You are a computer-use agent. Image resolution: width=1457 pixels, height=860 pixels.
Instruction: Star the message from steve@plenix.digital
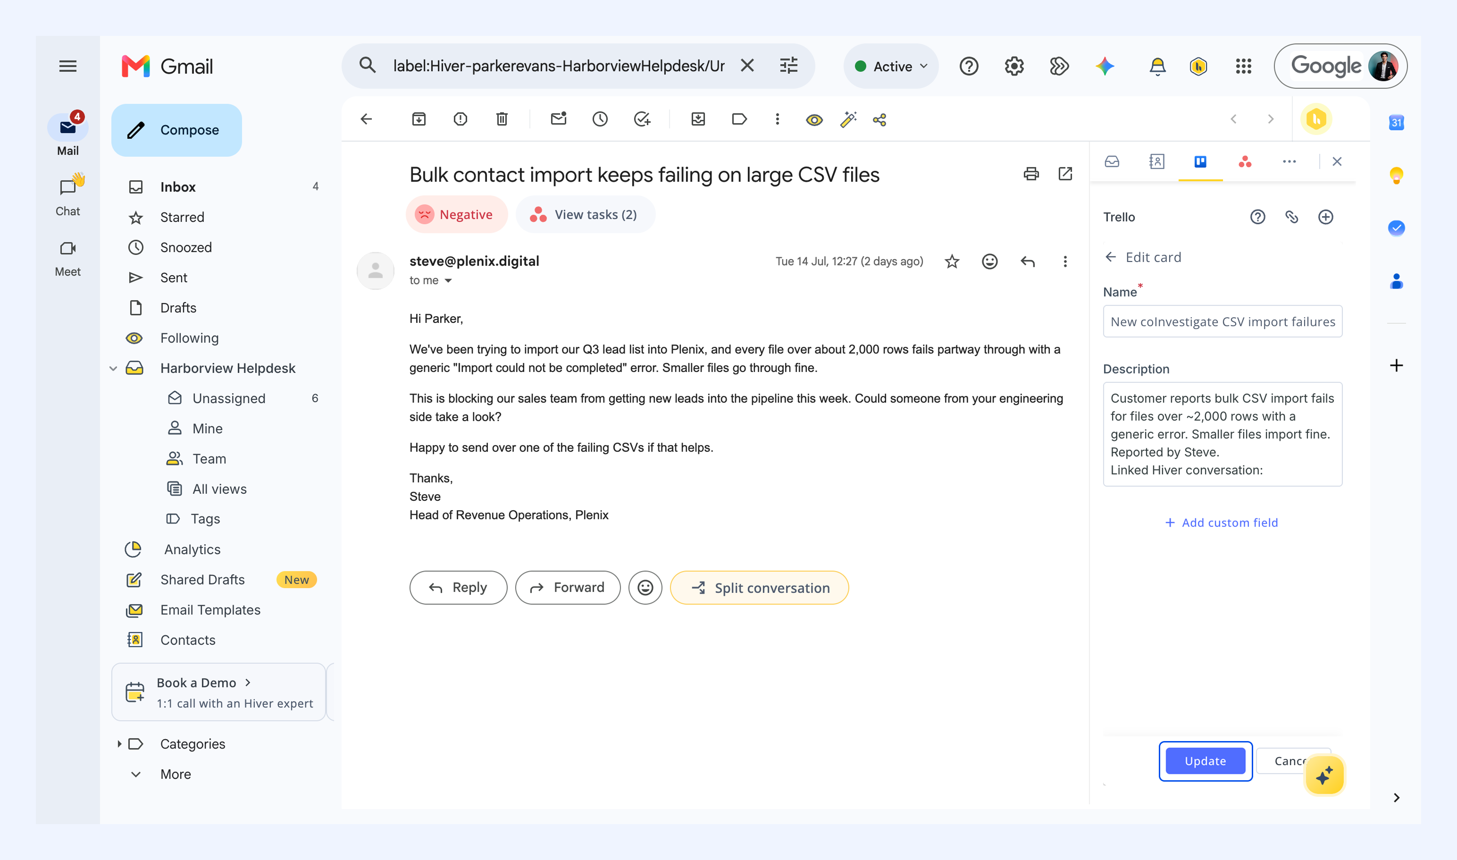pyautogui.click(x=952, y=262)
